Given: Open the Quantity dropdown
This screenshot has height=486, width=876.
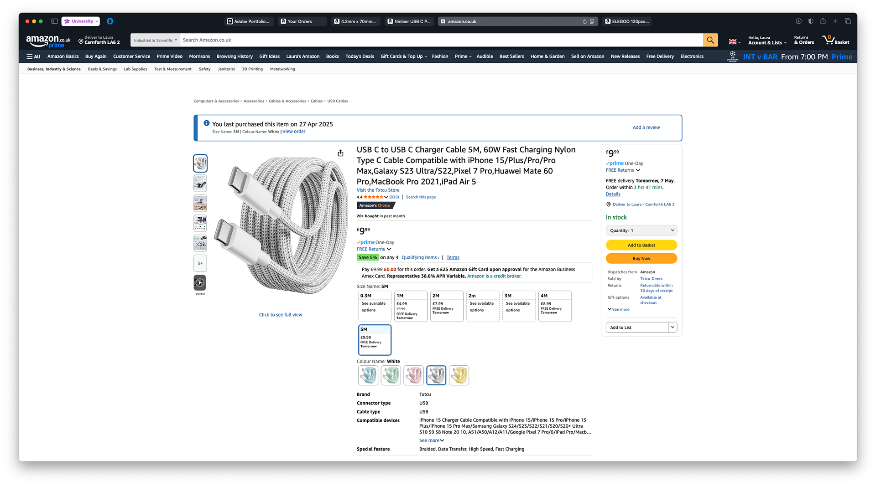Looking at the screenshot, I should coord(641,230).
